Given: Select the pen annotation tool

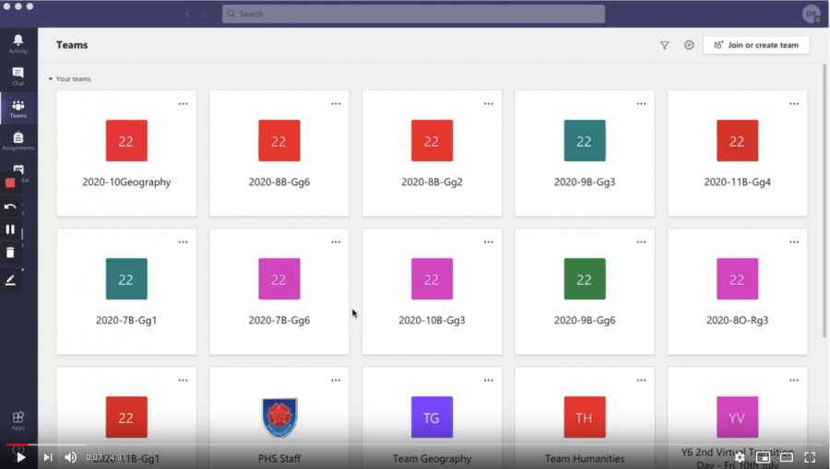Looking at the screenshot, I should (10, 280).
